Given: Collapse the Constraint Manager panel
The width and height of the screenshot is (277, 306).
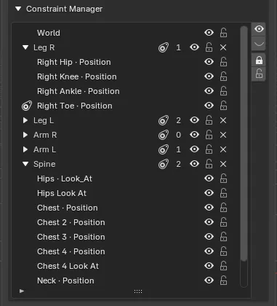Looking at the screenshot, I should [x=18, y=9].
